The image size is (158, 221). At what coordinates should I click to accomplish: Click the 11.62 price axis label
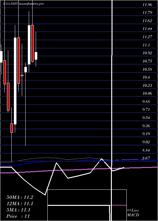coord(147,21)
